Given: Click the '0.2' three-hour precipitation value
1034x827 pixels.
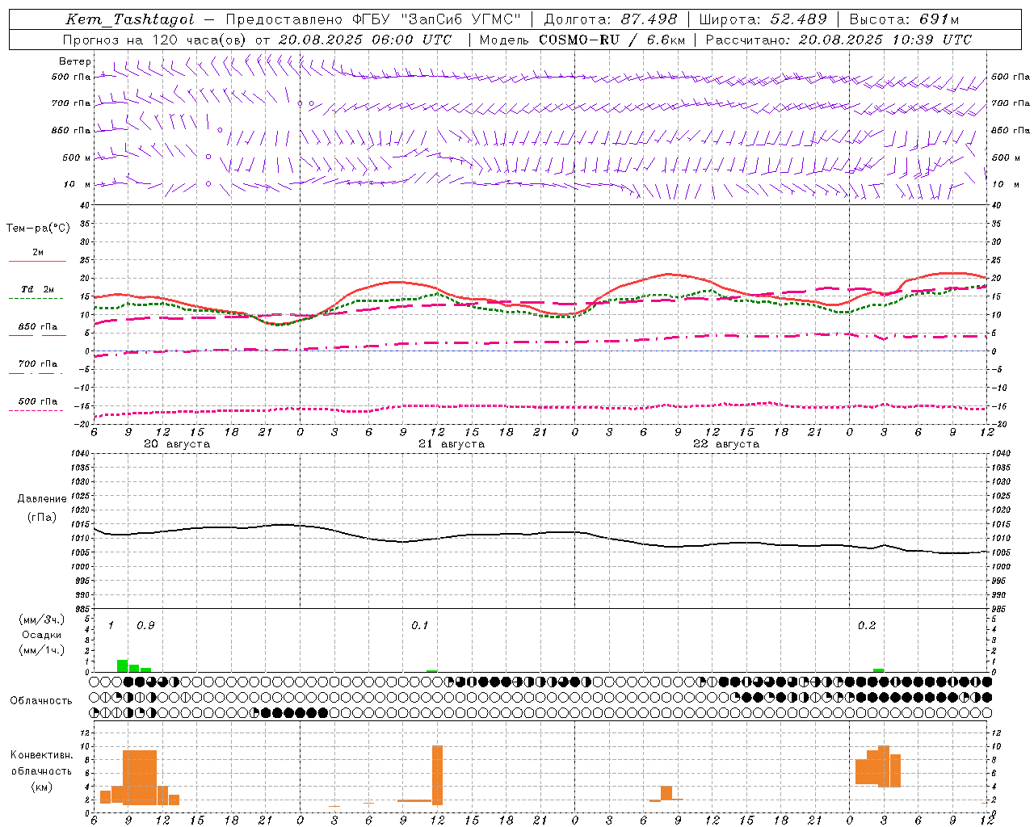Looking at the screenshot, I should tap(867, 626).
